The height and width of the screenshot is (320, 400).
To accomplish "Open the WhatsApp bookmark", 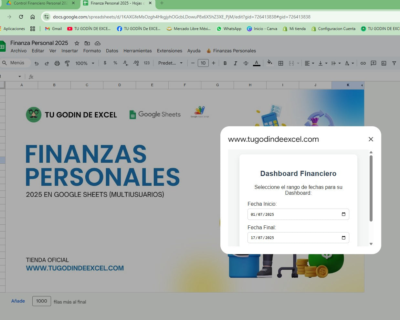I will pos(229,29).
